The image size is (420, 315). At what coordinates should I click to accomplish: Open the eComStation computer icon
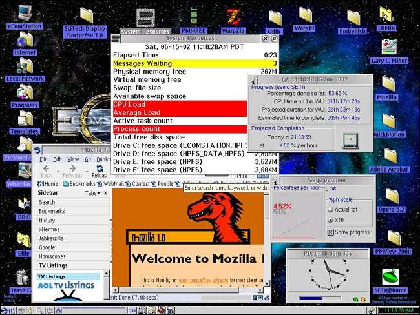(23, 13)
